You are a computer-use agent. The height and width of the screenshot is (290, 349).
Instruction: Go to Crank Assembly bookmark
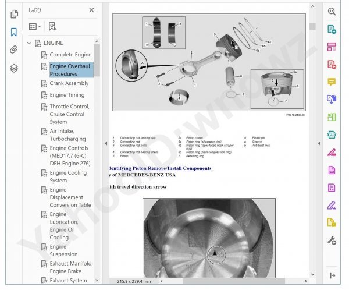tap(69, 83)
